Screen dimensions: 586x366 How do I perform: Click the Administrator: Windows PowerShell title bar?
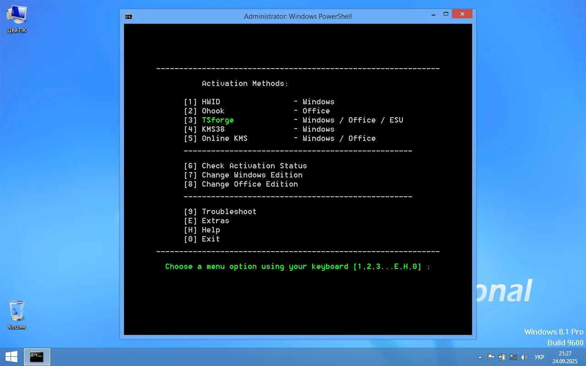(x=298, y=16)
